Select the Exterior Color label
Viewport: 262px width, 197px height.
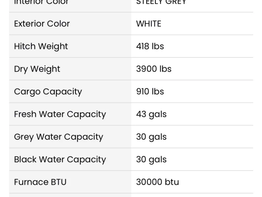tap(42, 24)
